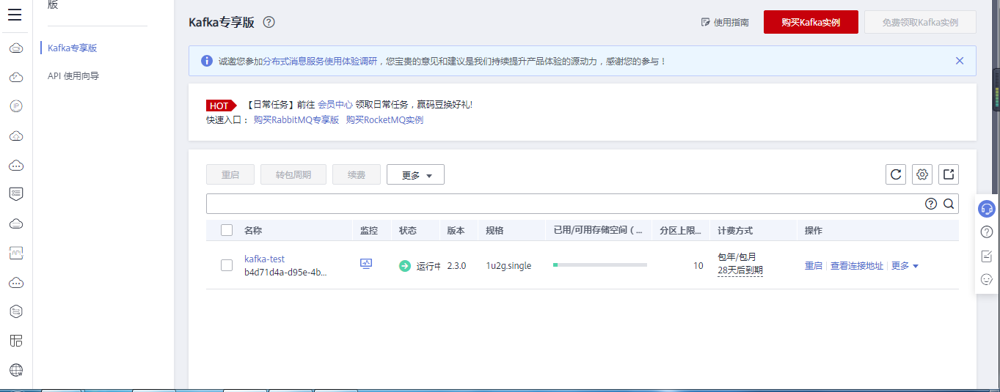Click 查看连接地址 link

[857, 266]
